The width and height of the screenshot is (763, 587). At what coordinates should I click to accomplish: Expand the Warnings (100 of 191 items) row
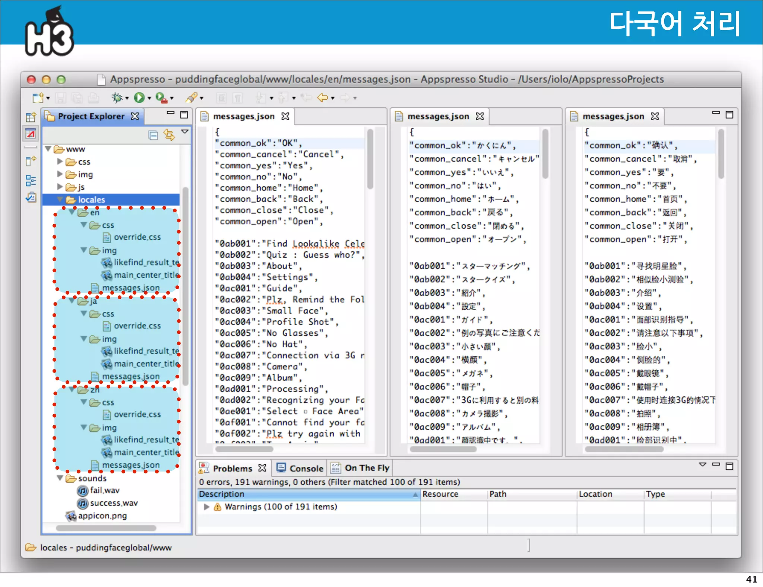coord(206,507)
